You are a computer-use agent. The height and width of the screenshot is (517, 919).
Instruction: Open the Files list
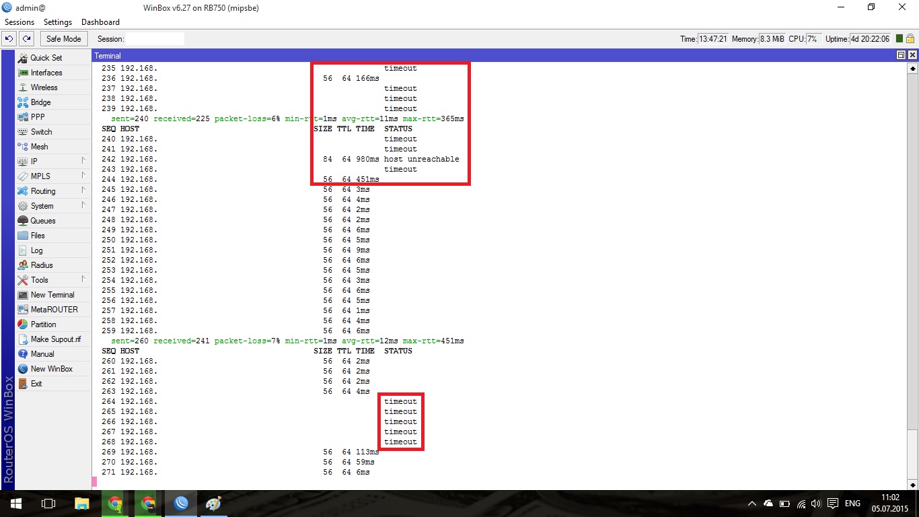38,236
